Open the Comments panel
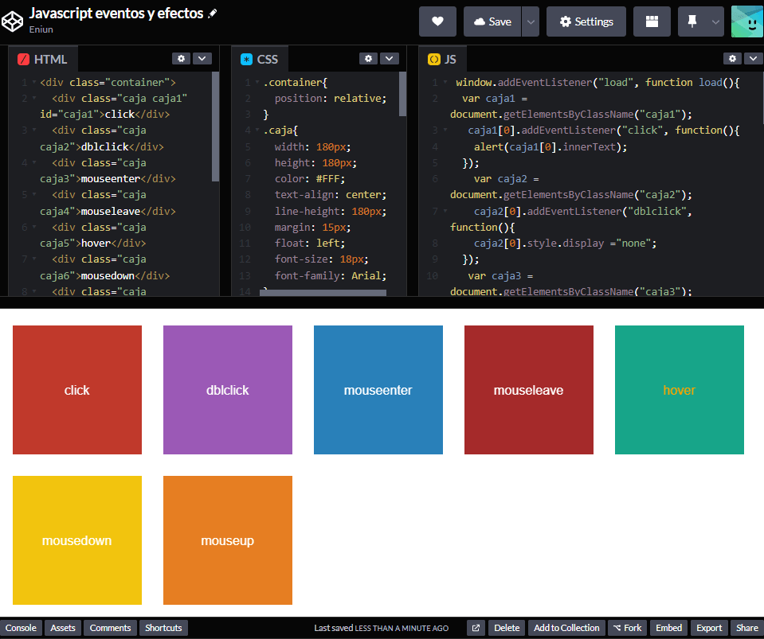Image resolution: width=764 pixels, height=639 pixels. tap(110, 628)
